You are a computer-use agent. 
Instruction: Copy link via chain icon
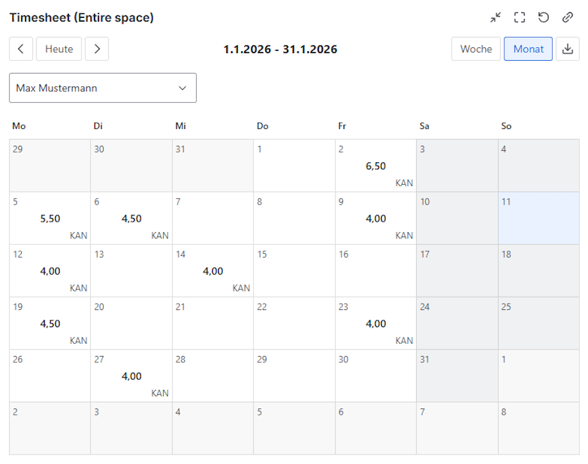(x=568, y=18)
